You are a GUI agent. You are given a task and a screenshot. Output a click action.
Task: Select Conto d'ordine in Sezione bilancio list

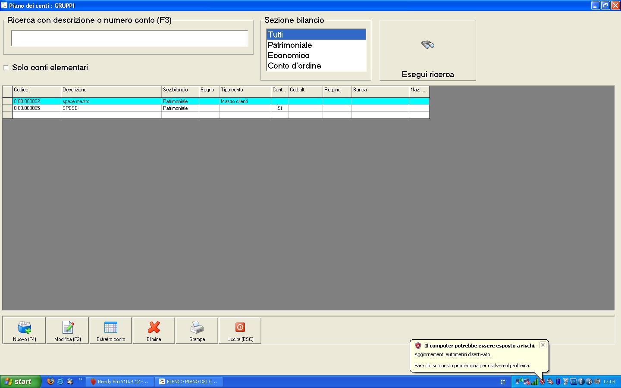(x=316, y=66)
